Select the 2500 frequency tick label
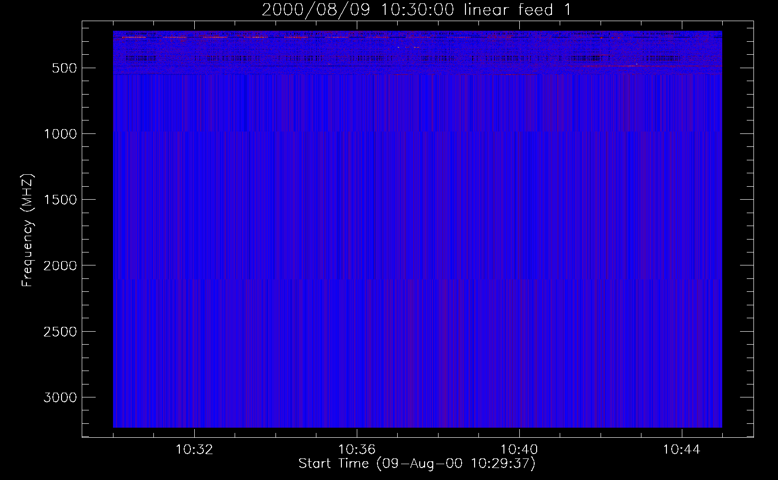778x480 pixels. point(60,332)
